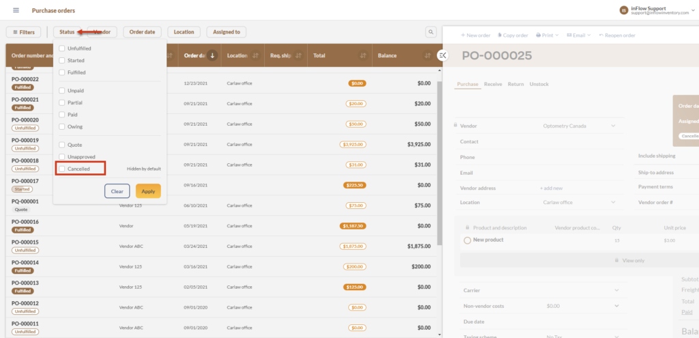Viewport: 699px width, 338px height.
Task: Check the Fulfilled status filter
Action: coord(62,72)
